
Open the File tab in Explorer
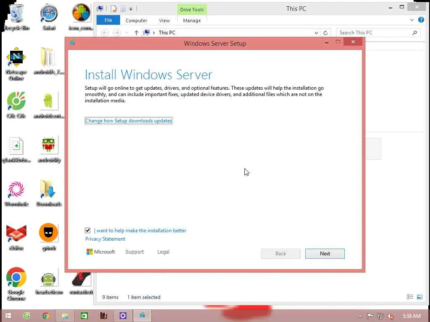tap(108, 20)
